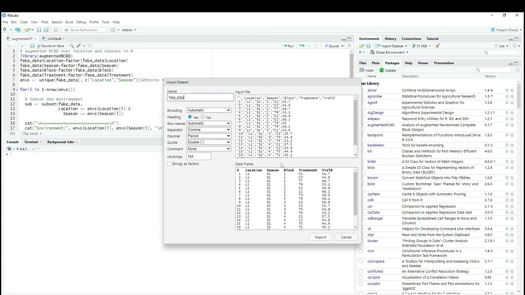The height and width of the screenshot is (295, 525).
Task: Click the Print document icon
Action: click(55, 30)
